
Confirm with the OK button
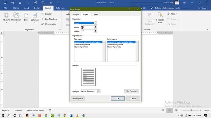[x=118, y=98]
